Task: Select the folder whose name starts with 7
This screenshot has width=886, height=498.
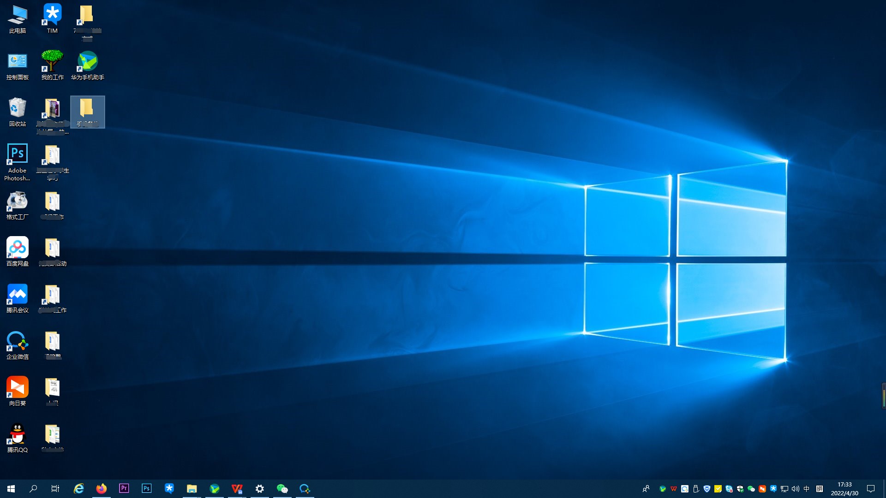Action: coord(87,22)
